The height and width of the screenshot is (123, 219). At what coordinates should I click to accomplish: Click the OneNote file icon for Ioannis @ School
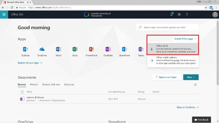[22, 99]
